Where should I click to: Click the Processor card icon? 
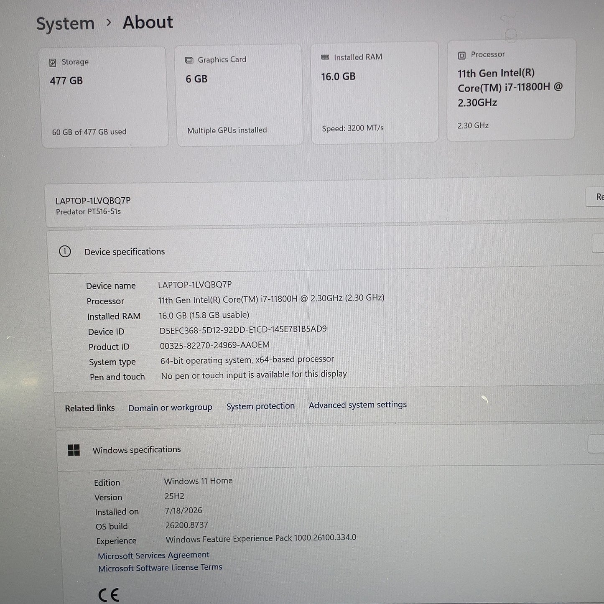pyautogui.click(x=461, y=56)
